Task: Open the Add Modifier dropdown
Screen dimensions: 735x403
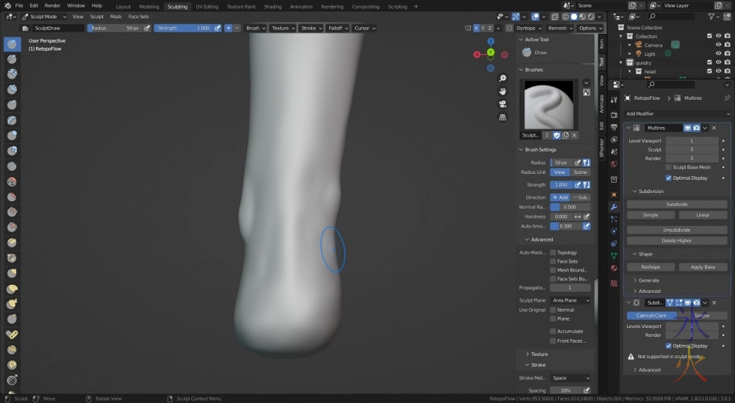Action: 677,114
